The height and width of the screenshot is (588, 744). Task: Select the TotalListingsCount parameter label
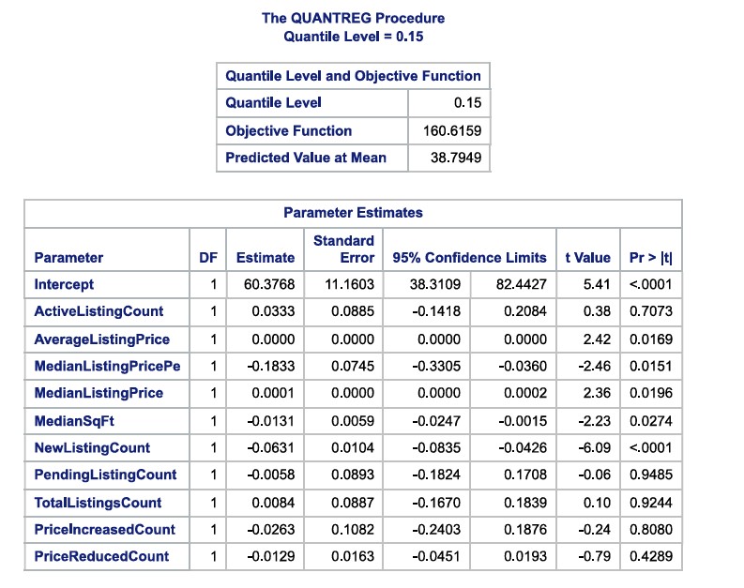click(98, 502)
